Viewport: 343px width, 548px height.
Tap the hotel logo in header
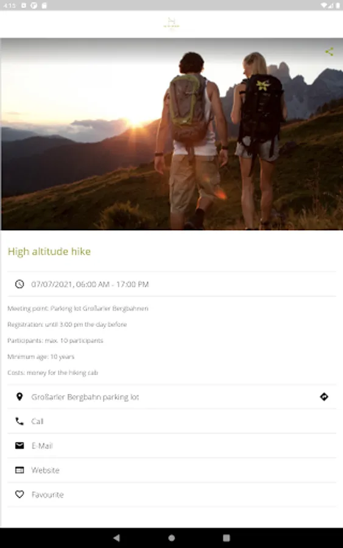171,24
